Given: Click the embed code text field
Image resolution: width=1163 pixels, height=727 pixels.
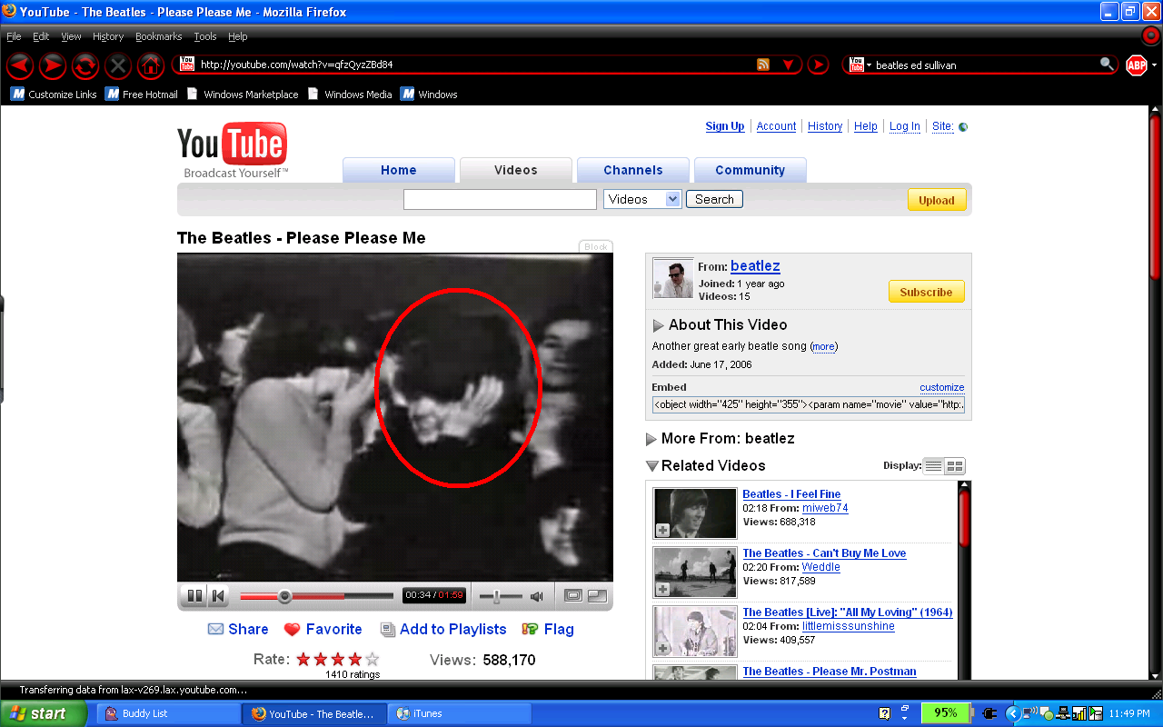Looking at the screenshot, I should click(809, 404).
